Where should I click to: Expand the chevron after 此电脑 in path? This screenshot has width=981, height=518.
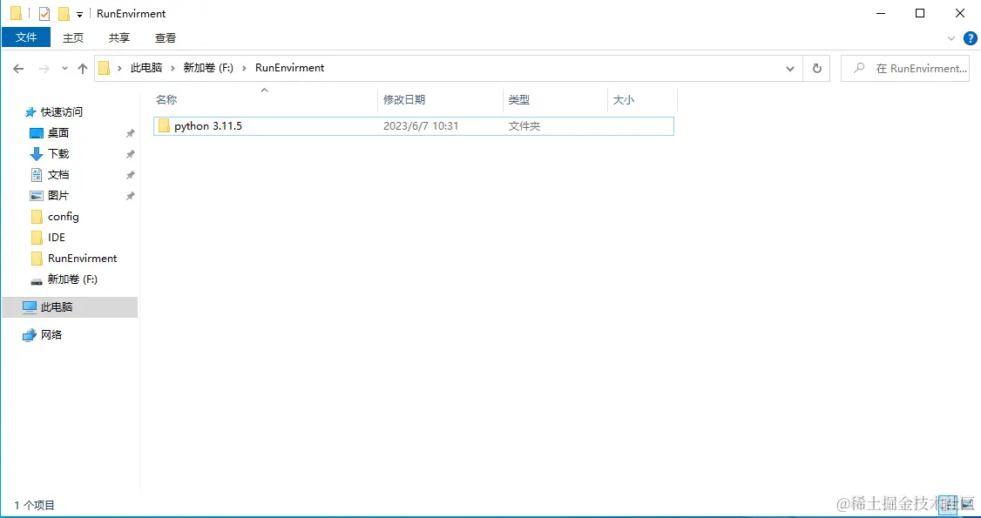point(173,68)
